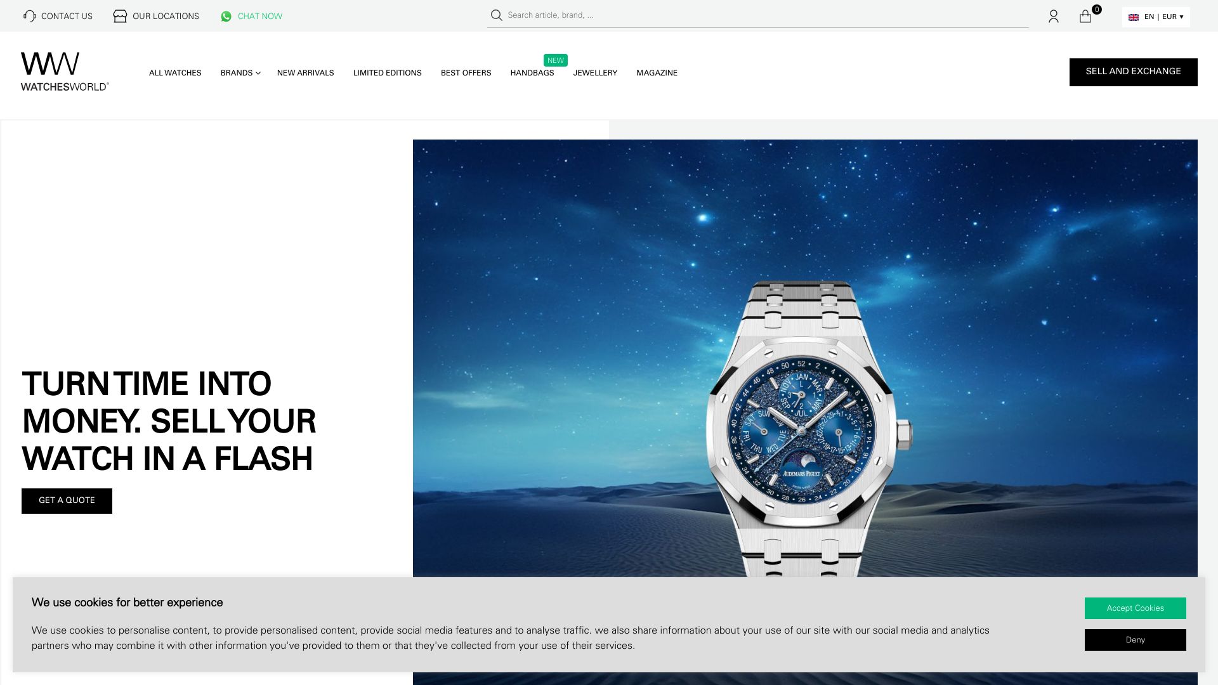Click the Sell and Exchange button
The width and height of the screenshot is (1218, 685).
click(x=1134, y=72)
